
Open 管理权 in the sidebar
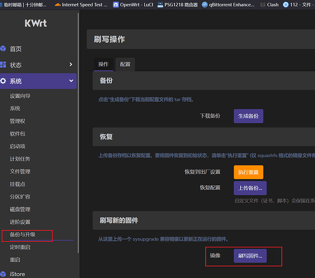[18, 121]
